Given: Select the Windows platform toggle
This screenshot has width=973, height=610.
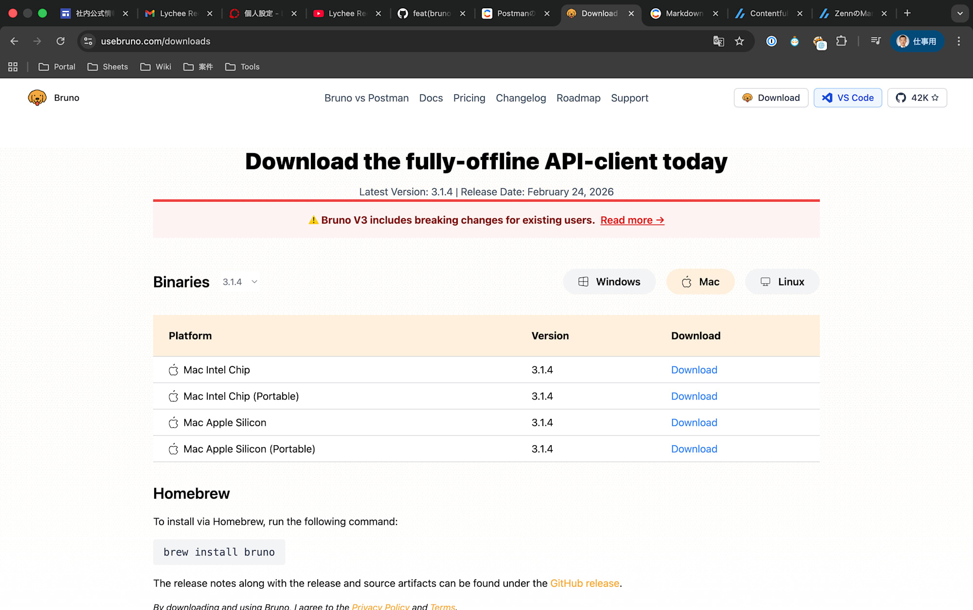Looking at the screenshot, I should [609, 282].
